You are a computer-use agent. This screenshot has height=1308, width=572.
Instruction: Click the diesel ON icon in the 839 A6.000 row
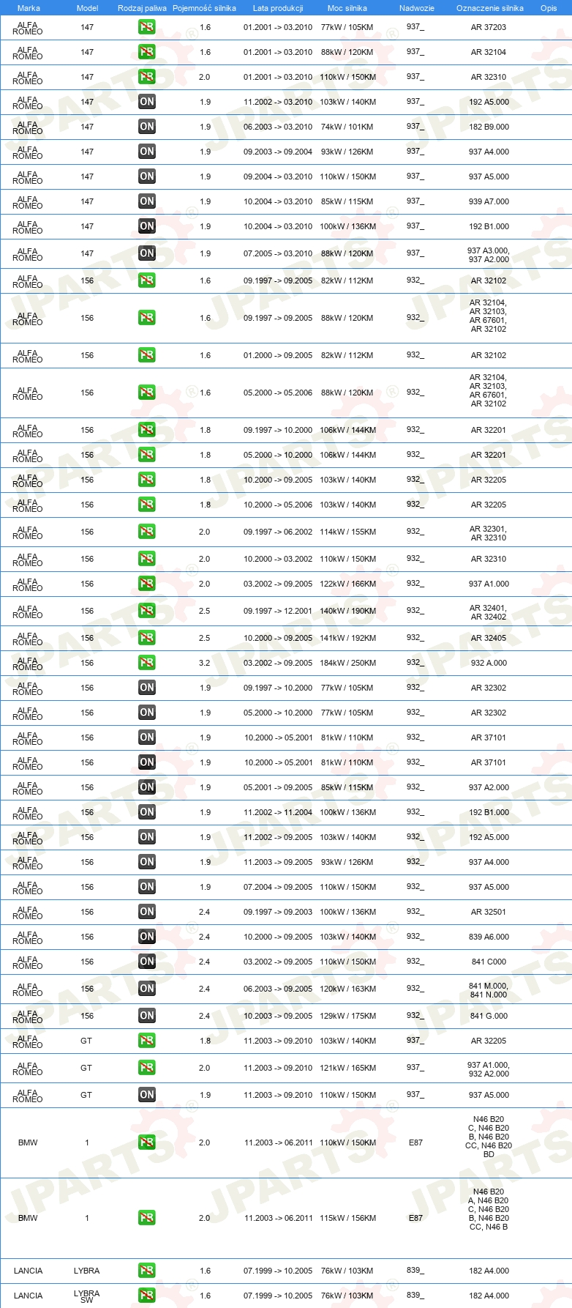coord(146,937)
